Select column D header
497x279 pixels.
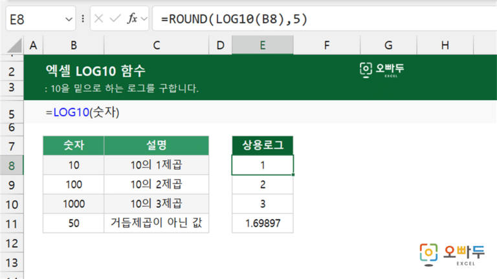[x=220, y=45]
